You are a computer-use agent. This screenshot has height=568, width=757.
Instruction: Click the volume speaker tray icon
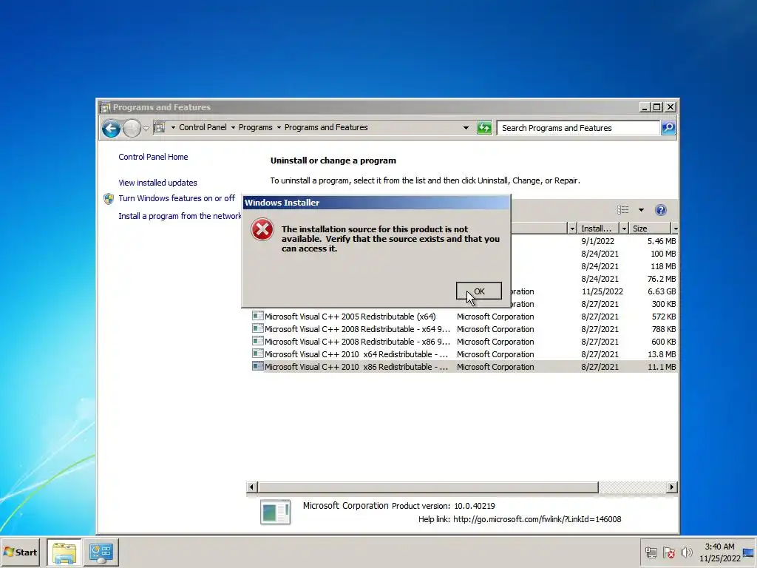click(x=686, y=552)
